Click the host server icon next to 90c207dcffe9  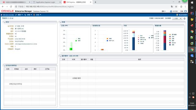(177, 15)
